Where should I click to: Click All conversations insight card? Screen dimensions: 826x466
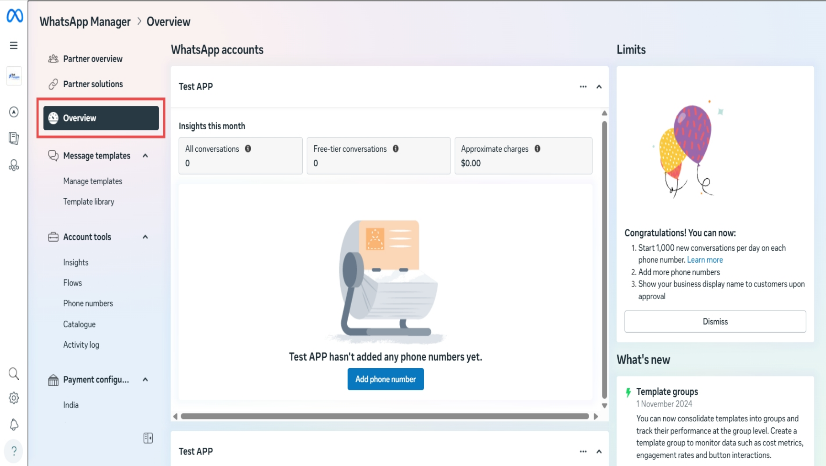coord(241,156)
